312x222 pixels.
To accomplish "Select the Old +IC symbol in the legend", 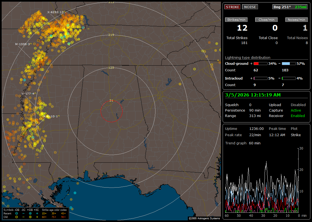I will (x=37, y=217).
